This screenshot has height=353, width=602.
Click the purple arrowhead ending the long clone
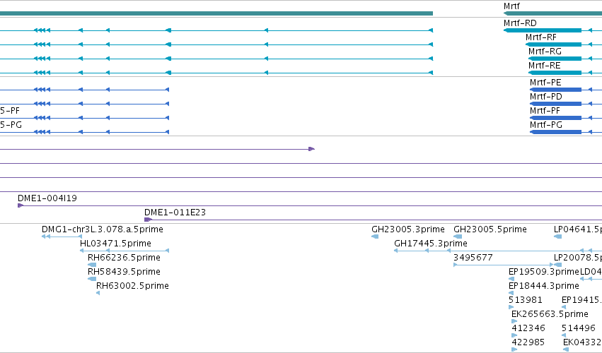coord(312,149)
